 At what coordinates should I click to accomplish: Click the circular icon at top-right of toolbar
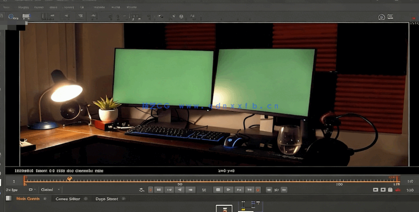tap(382, 17)
